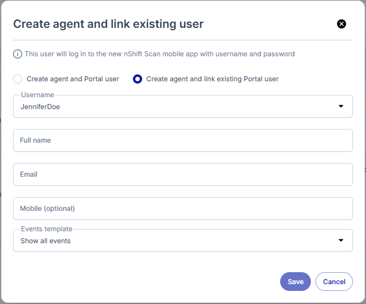Close the dialog with the X icon
This screenshot has width=366, height=304.
(x=342, y=24)
